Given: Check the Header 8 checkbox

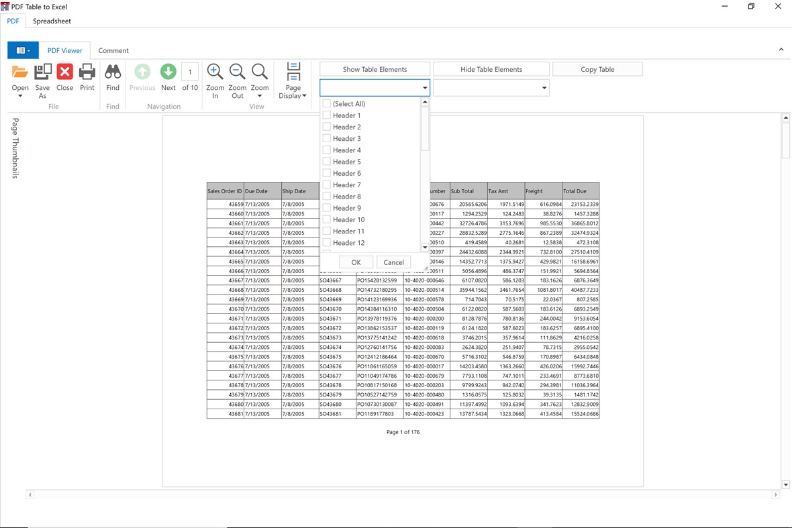Looking at the screenshot, I should coord(327,197).
